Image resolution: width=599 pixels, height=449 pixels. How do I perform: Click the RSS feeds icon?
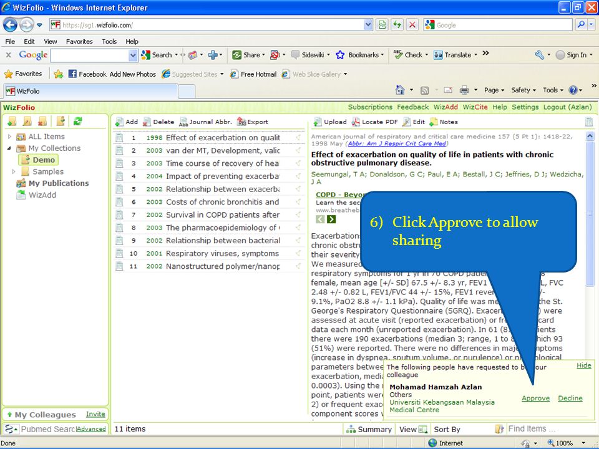click(424, 90)
